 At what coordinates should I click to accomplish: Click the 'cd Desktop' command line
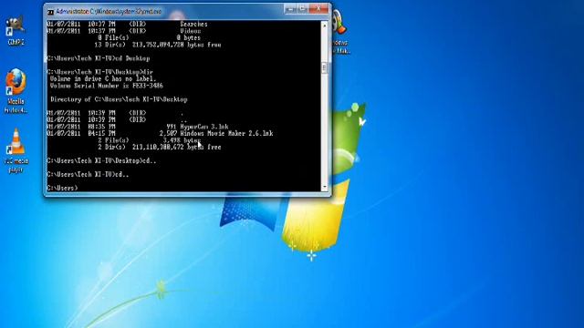[99, 58]
